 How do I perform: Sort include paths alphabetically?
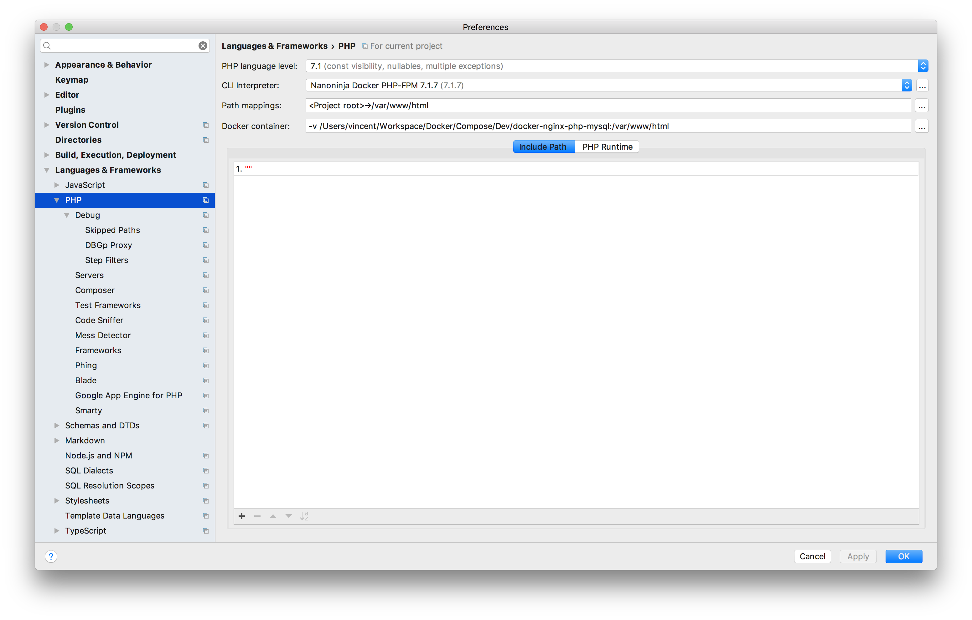point(305,516)
